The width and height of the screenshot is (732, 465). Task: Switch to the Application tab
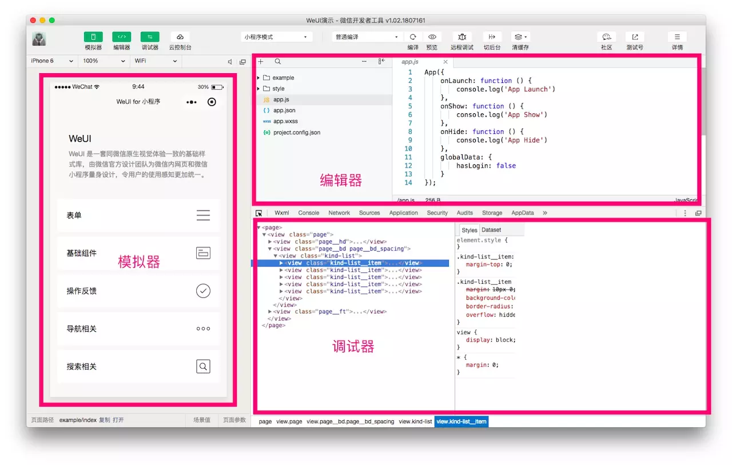[x=404, y=213]
